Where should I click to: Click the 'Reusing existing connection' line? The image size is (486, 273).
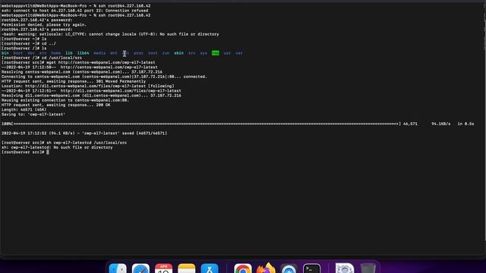[x=65, y=100]
